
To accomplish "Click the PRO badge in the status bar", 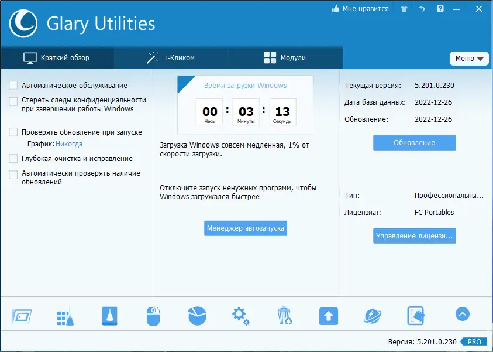I will (474, 341).
